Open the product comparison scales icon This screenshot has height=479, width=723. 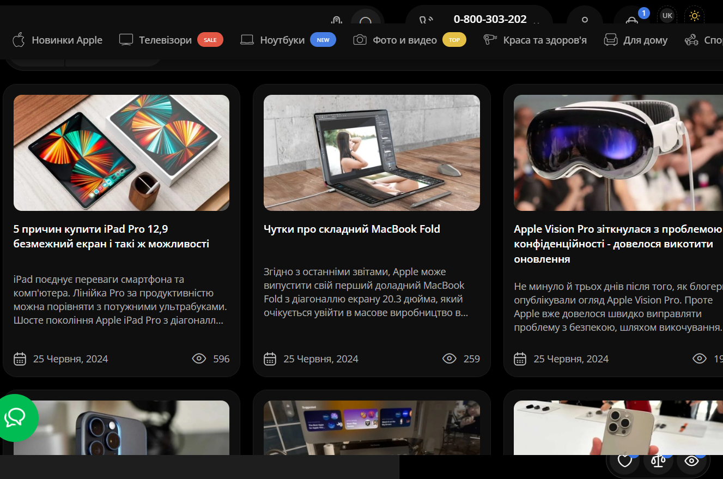click(658, 461)
